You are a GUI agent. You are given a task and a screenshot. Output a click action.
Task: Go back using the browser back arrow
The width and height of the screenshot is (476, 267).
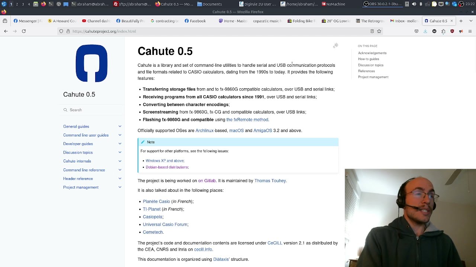coord(6,31)
